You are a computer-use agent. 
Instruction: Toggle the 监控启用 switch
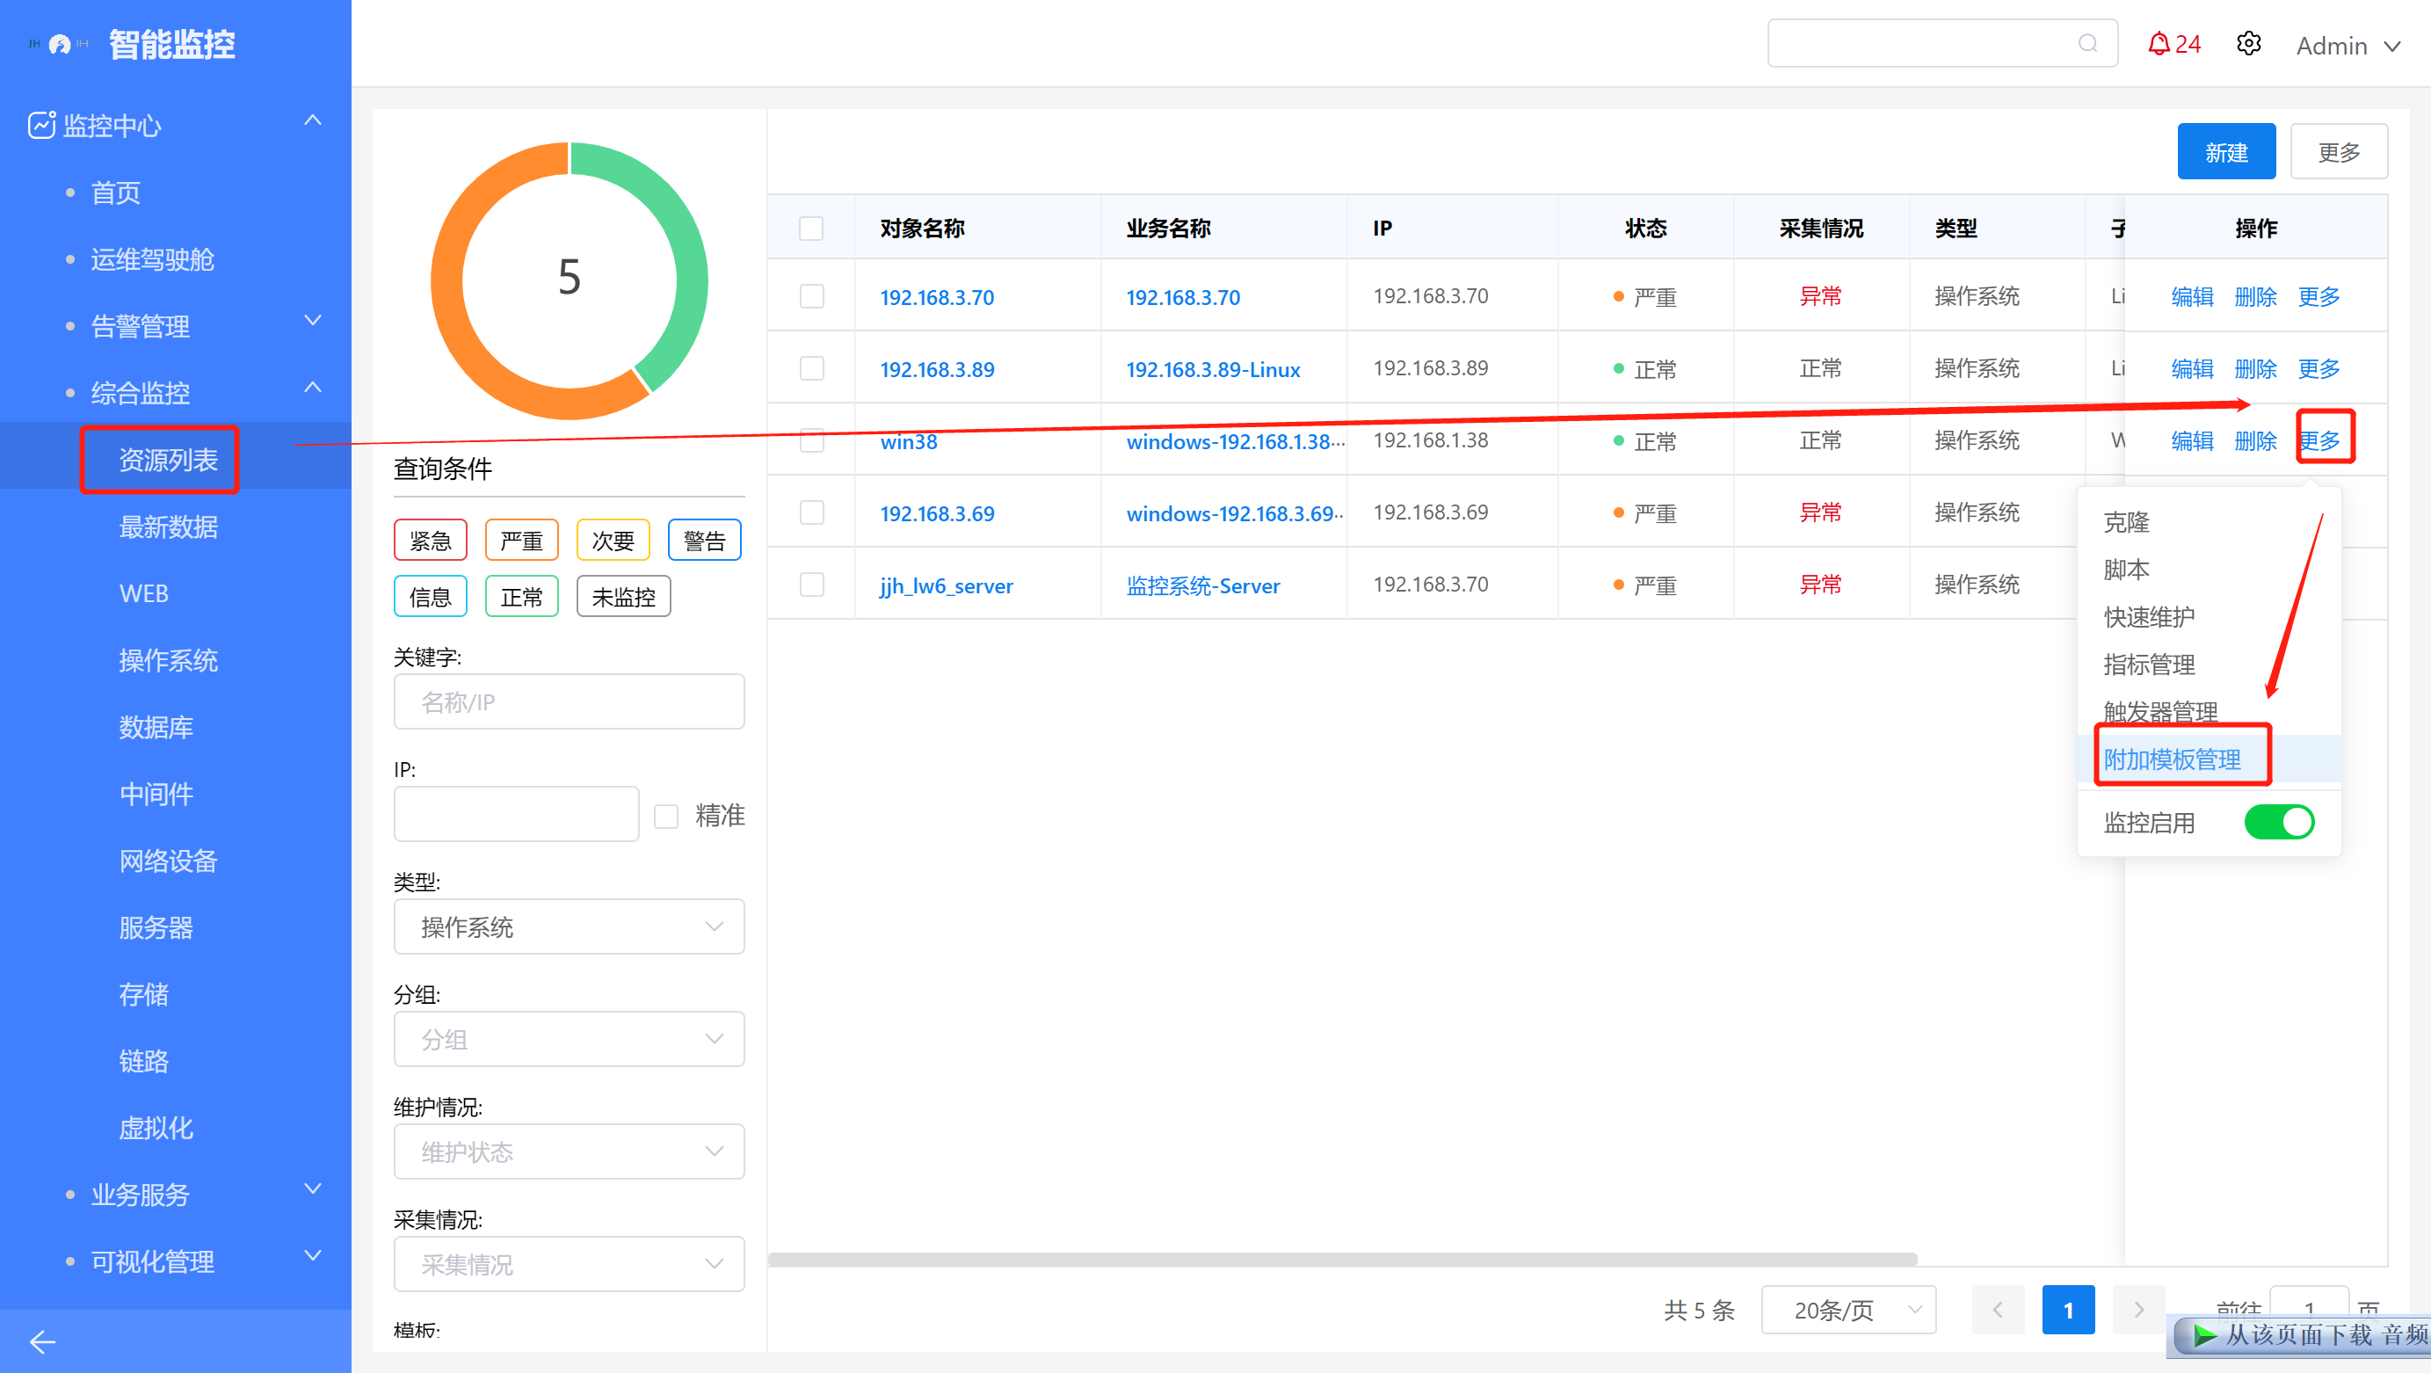pos(2279,822)
